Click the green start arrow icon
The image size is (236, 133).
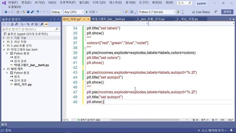(87, 12)
